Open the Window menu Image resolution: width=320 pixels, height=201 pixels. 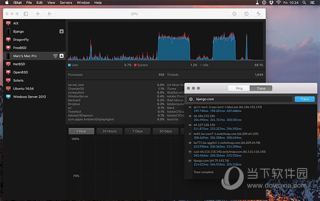[x=83, y=3]
